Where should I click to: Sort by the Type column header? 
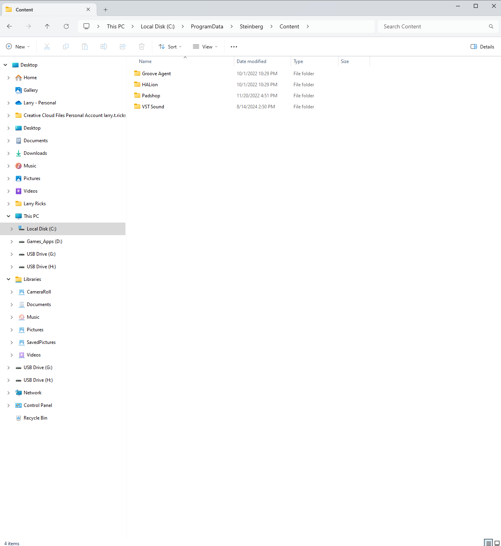click(314, 61)
